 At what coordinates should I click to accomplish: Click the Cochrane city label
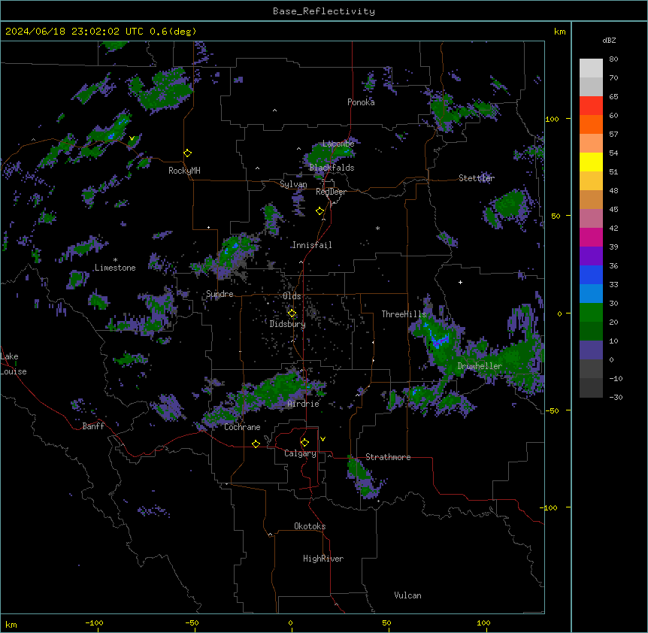click(x=242, y=427)
